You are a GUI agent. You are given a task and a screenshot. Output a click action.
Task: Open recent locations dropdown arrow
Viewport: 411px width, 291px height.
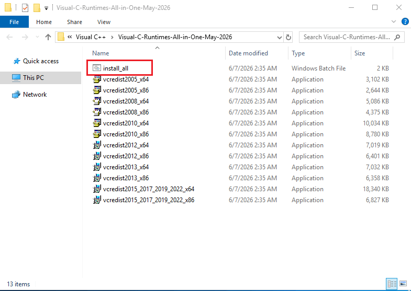click(x=37, y=37)
